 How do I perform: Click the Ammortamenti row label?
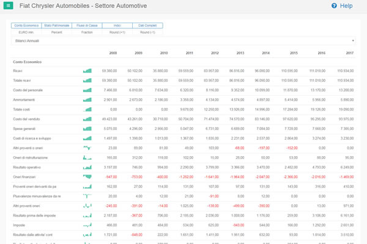pyautogui.click(x=24, y=99)
